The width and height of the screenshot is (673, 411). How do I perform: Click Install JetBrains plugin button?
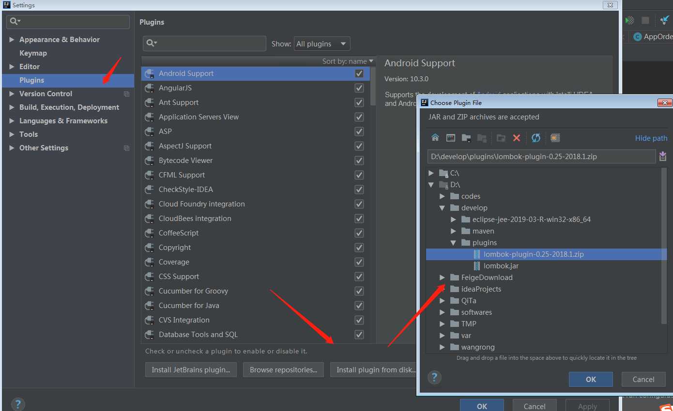coord(191,369)
